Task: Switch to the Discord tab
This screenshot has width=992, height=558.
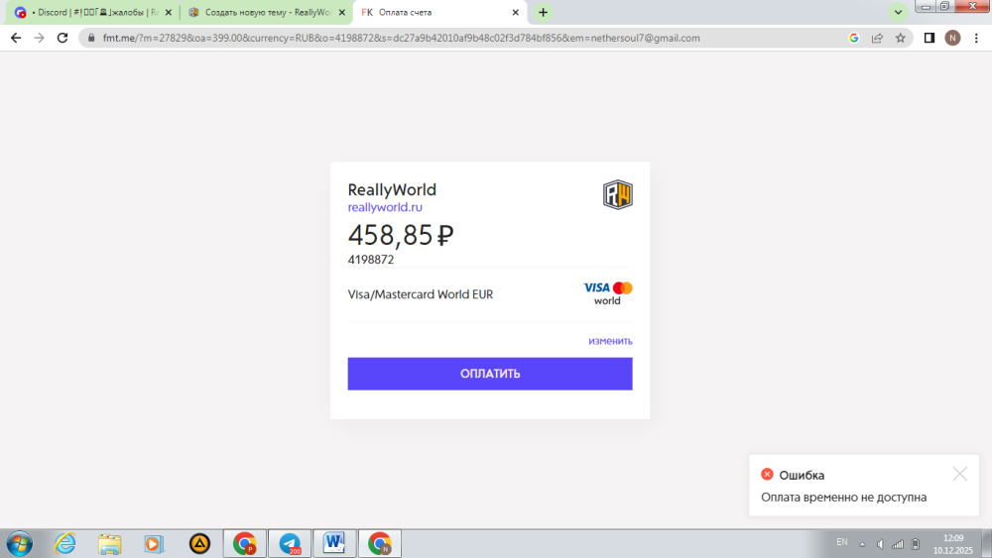Action: pyautogui.click(x=92, y=12)
